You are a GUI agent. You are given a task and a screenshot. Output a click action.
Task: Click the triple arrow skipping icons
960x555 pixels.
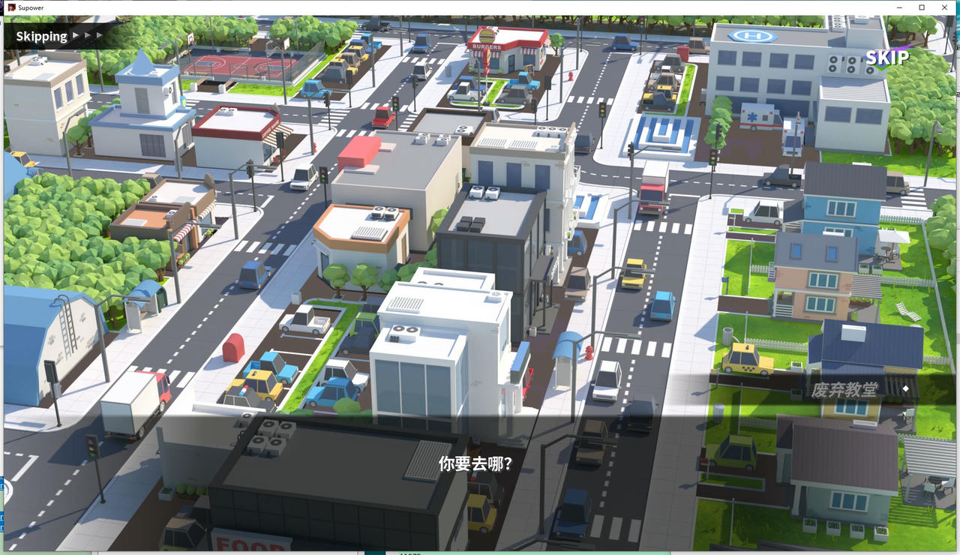88,35
